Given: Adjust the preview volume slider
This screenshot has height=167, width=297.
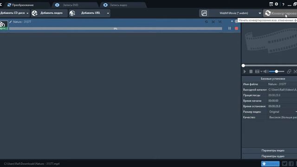Looking at the screenshot, I should click(277, 71).
